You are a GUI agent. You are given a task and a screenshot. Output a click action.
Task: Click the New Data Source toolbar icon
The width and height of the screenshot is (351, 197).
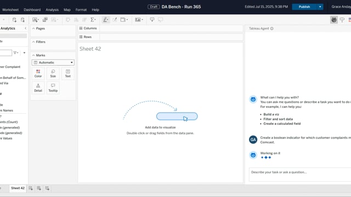pos(14,20)
